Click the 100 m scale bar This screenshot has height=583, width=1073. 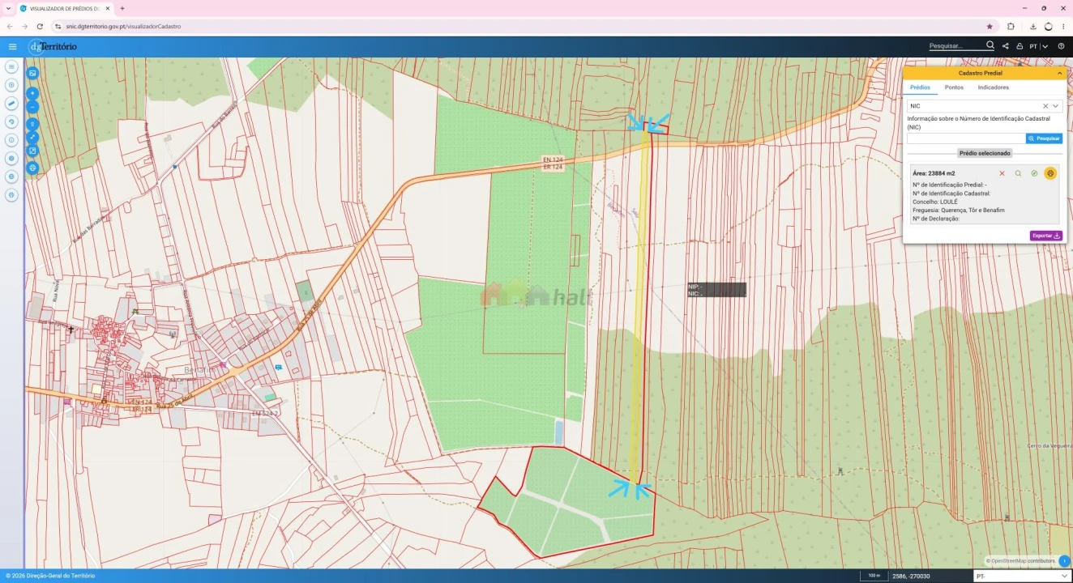[874, 576]
